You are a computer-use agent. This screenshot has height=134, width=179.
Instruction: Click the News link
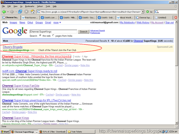[22, 22]
